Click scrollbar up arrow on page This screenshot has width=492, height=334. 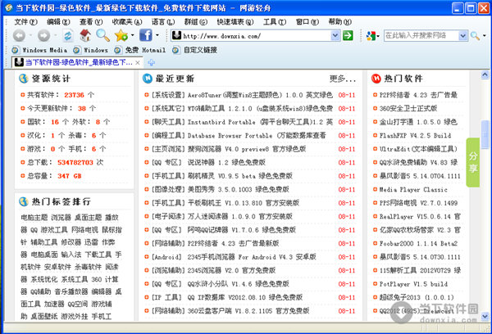click(485, 74)
